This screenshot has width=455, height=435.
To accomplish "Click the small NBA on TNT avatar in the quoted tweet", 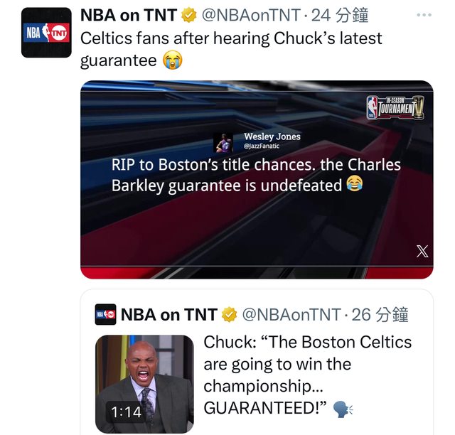I will (x=105, y=314).
